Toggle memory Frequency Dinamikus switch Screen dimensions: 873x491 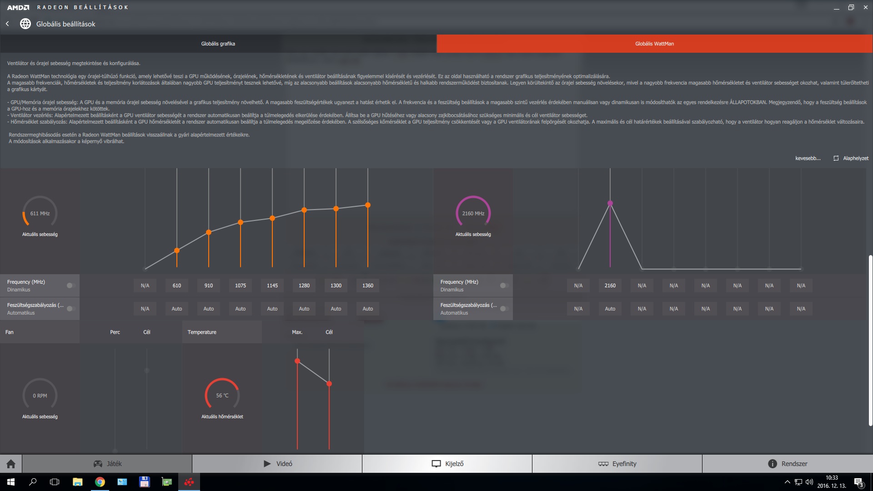pos(504,286)
